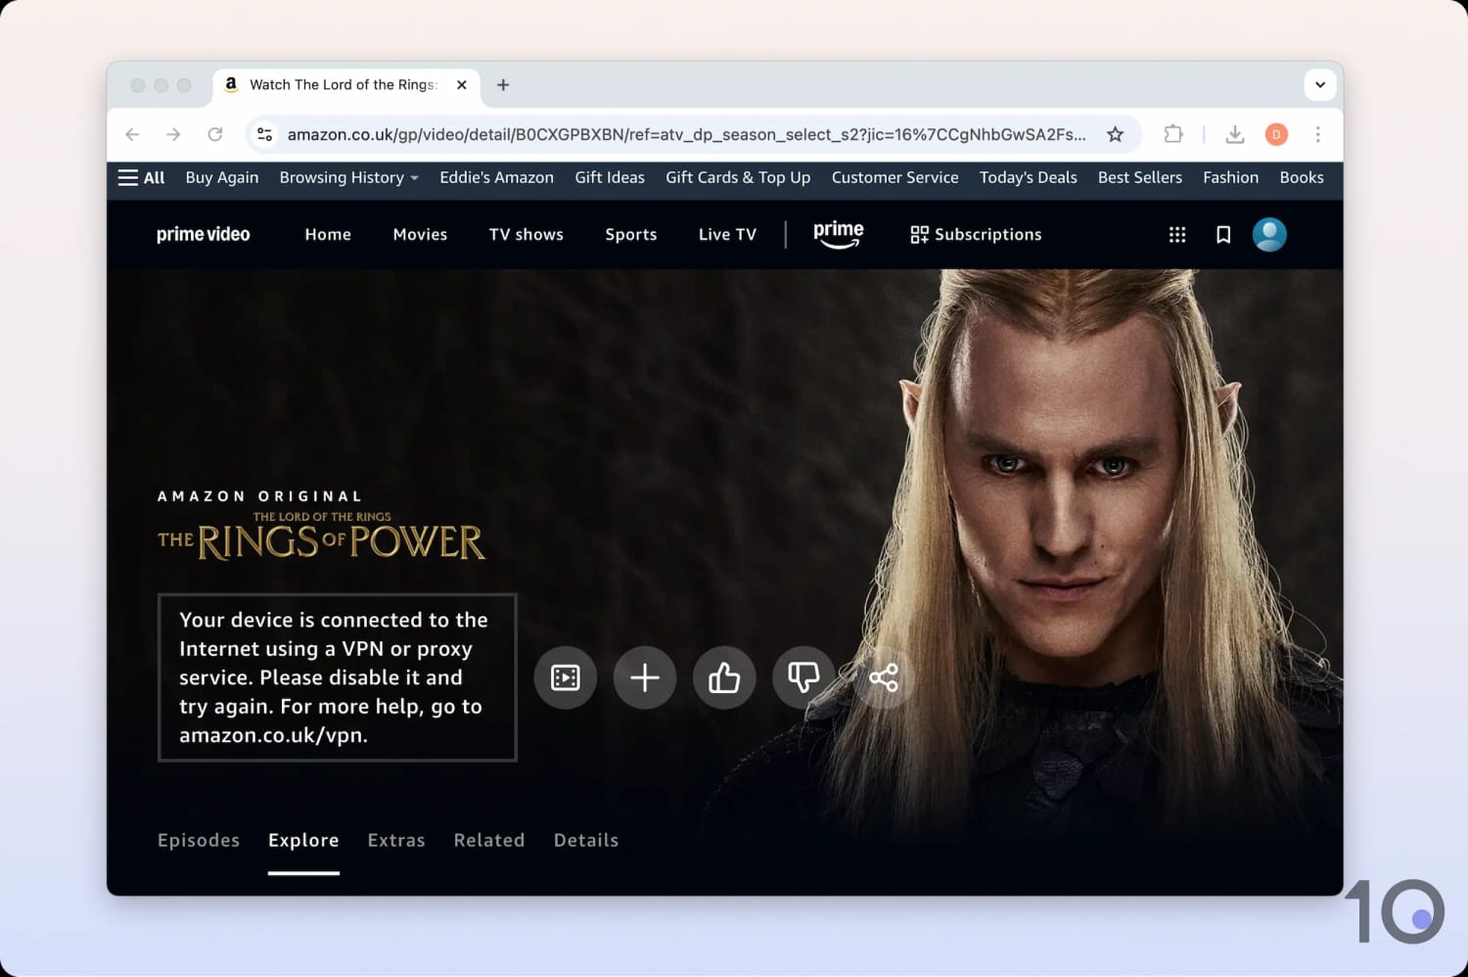The height and width of the screenshot is (977, 1468).
Task: Open the Subscriptions section
Action: (x=975, y=235)
